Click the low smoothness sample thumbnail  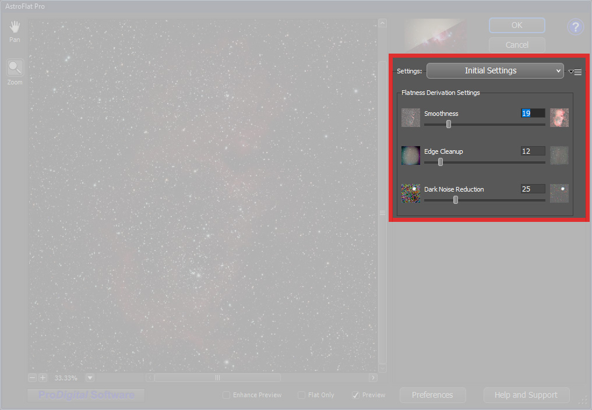coord(410,118)
